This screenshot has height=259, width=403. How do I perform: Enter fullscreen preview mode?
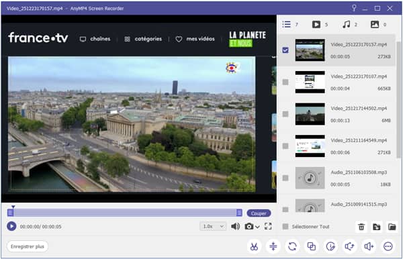pos(268,226)
